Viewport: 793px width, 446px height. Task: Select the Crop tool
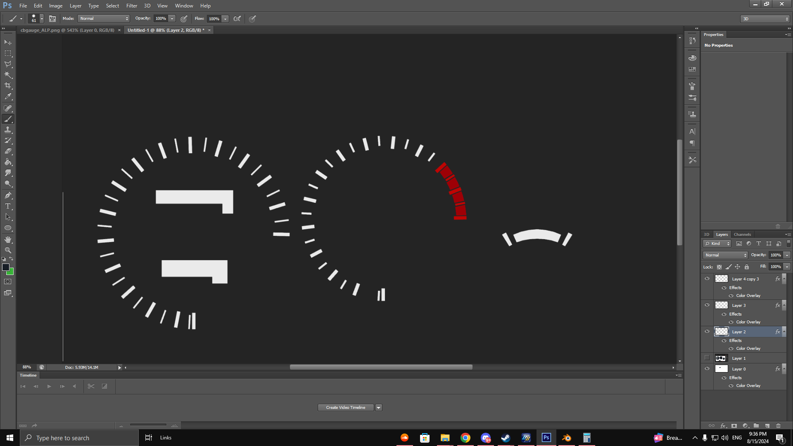(8, 85)
